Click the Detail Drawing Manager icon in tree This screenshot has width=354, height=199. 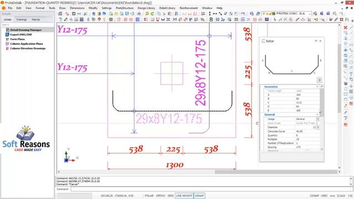[x=7, y=30]
